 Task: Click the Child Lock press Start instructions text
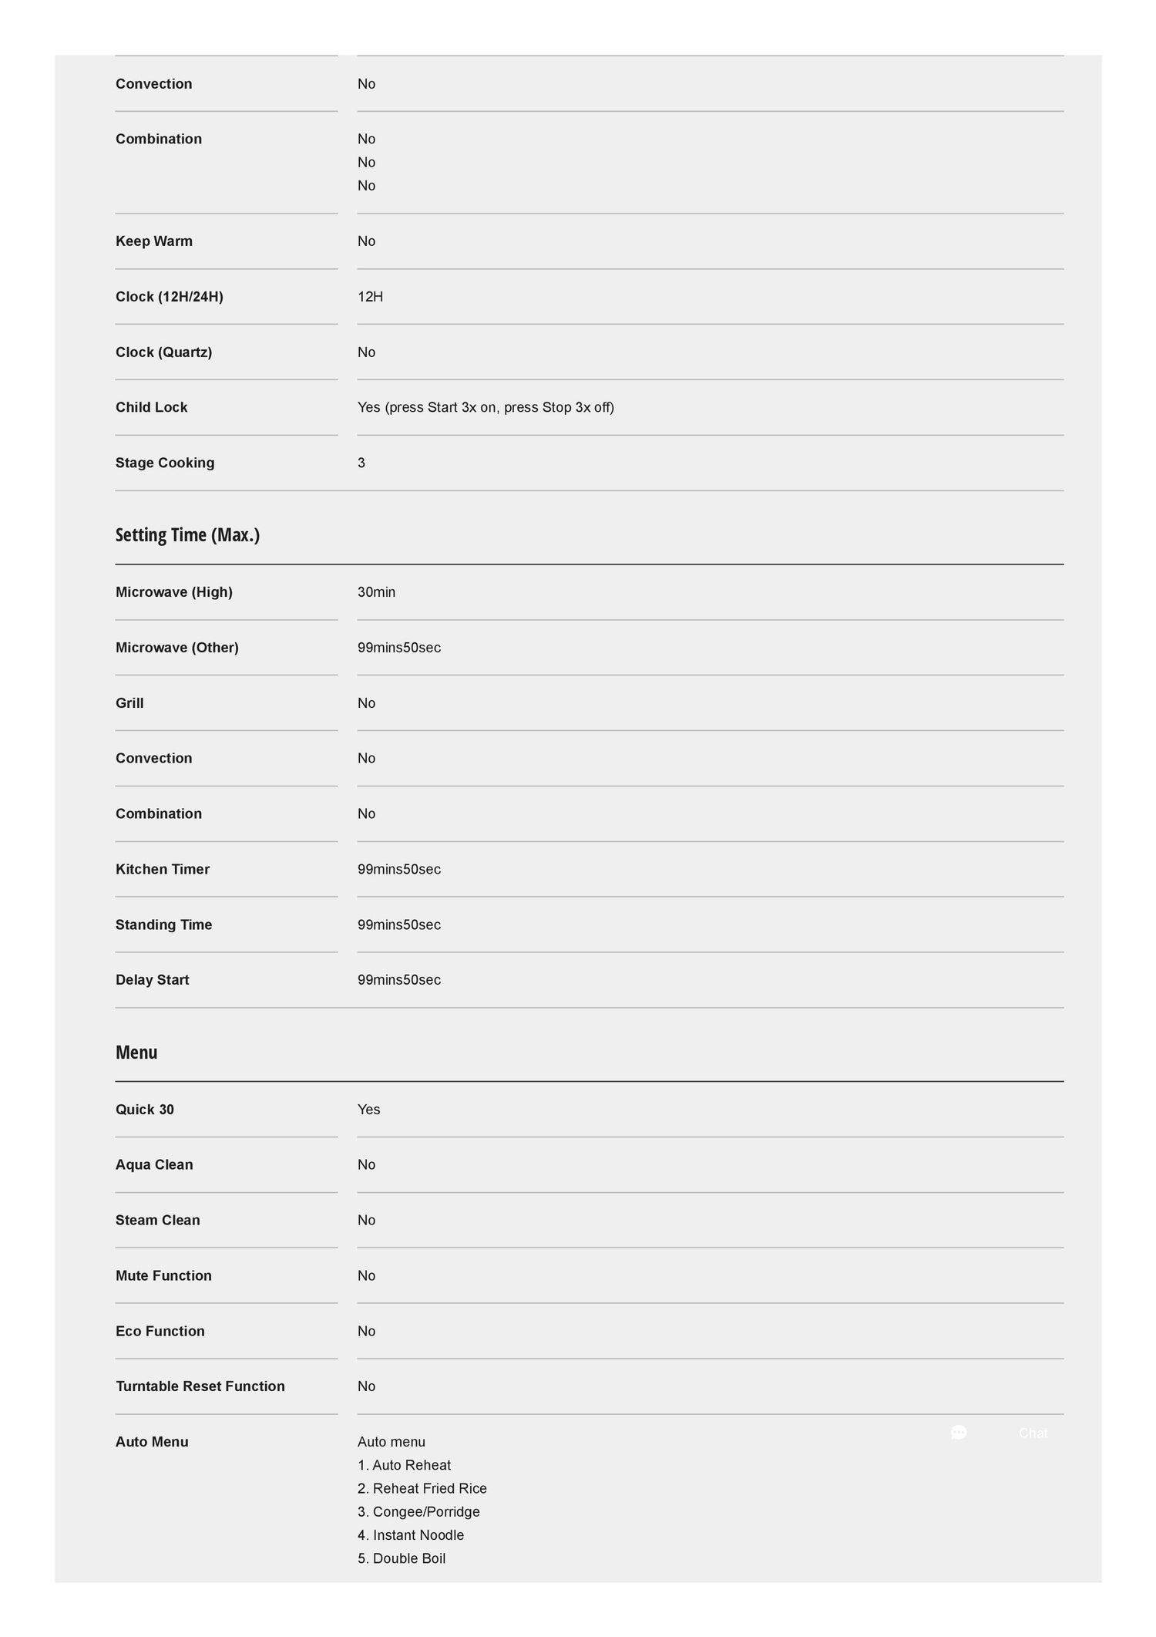click(486, 407)
